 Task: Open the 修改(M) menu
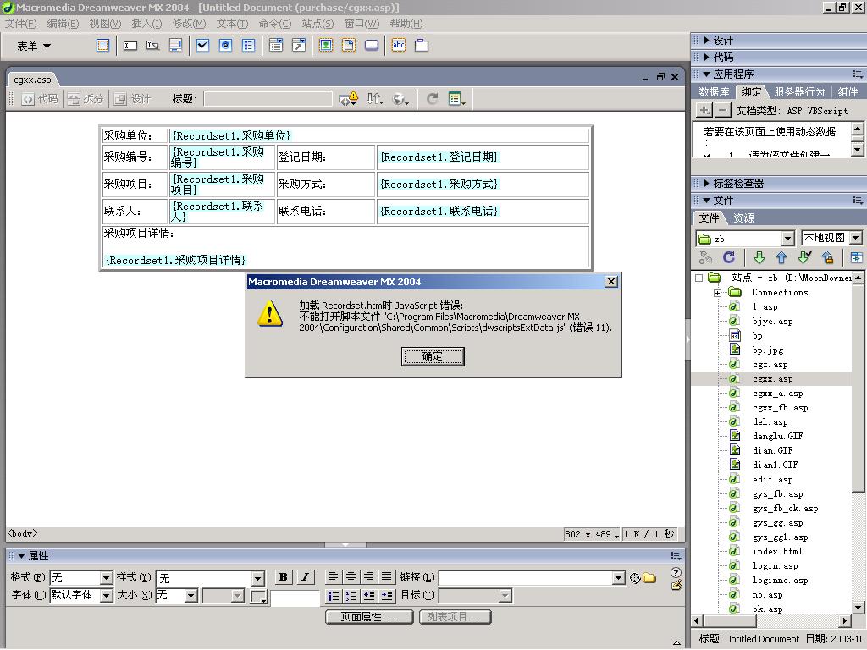(189, 24)
